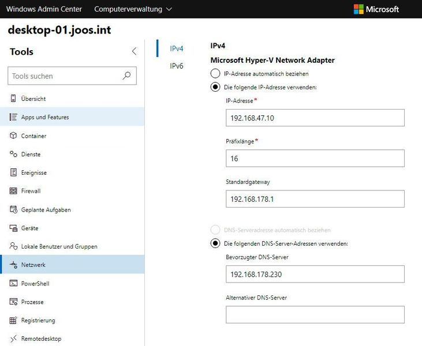Select IP-Adresse automatisch beziehen radio button
The image size is (422, 346).
[x=215, y=73]
